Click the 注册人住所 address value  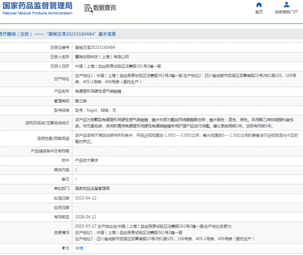[x=118, y=66]
